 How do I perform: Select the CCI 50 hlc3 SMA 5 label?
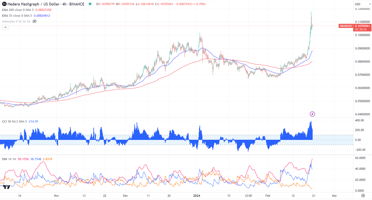point(15,121)
